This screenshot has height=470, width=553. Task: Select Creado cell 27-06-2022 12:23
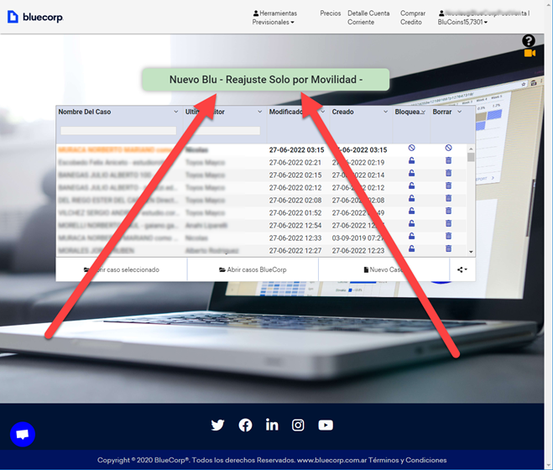[358, 250]
